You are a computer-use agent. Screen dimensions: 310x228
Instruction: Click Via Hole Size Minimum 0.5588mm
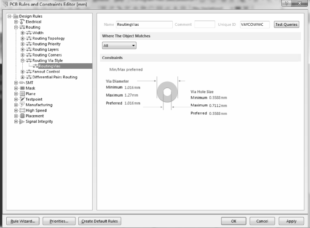(x=218, y=98)
